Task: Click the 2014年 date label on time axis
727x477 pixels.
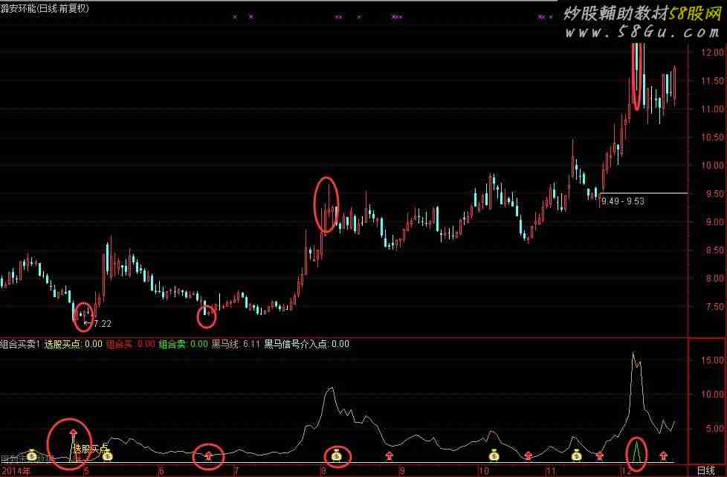Action: coord(16,472)
